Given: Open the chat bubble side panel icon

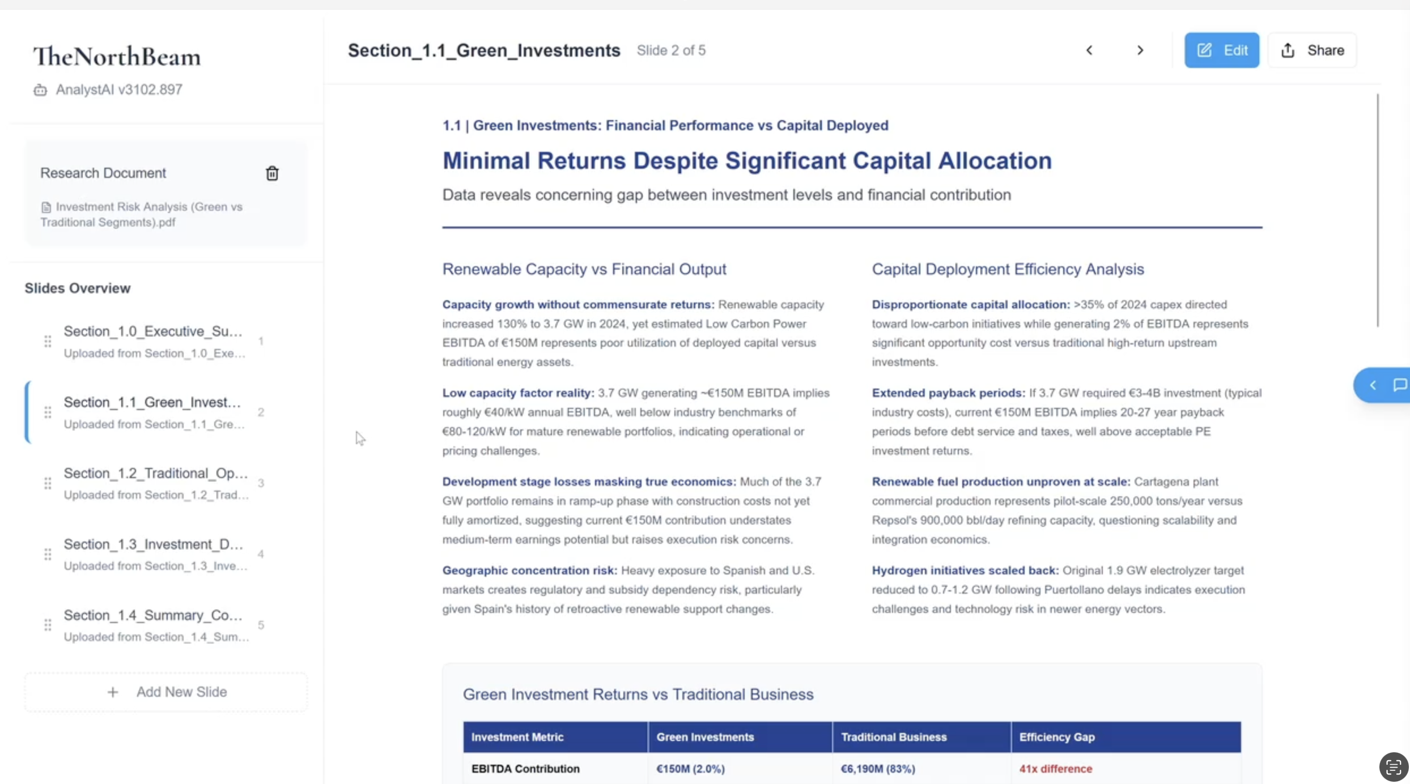Looking at the screenshot, I should (1399, 385).
